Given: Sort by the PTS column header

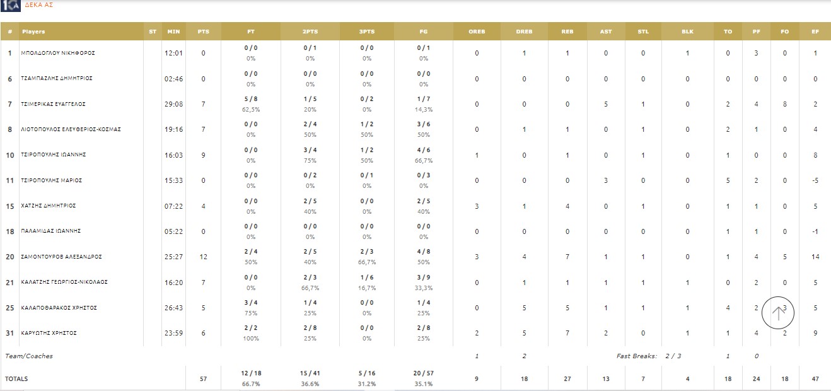Looking at the screenshot, I should 203,32.
